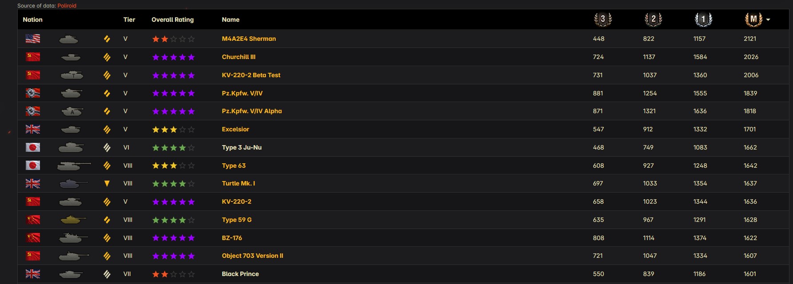This screenshot has height=284, width=793.
Task: Sort table by Name column
Action: click(x=230, y=20)
